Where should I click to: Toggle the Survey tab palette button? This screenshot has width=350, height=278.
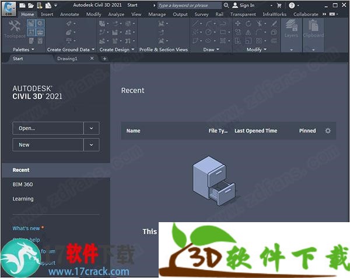32,32
